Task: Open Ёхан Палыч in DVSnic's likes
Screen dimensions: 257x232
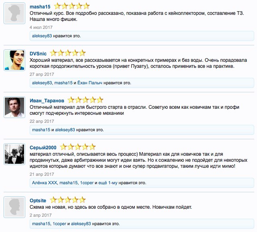Action: (89, 83)
